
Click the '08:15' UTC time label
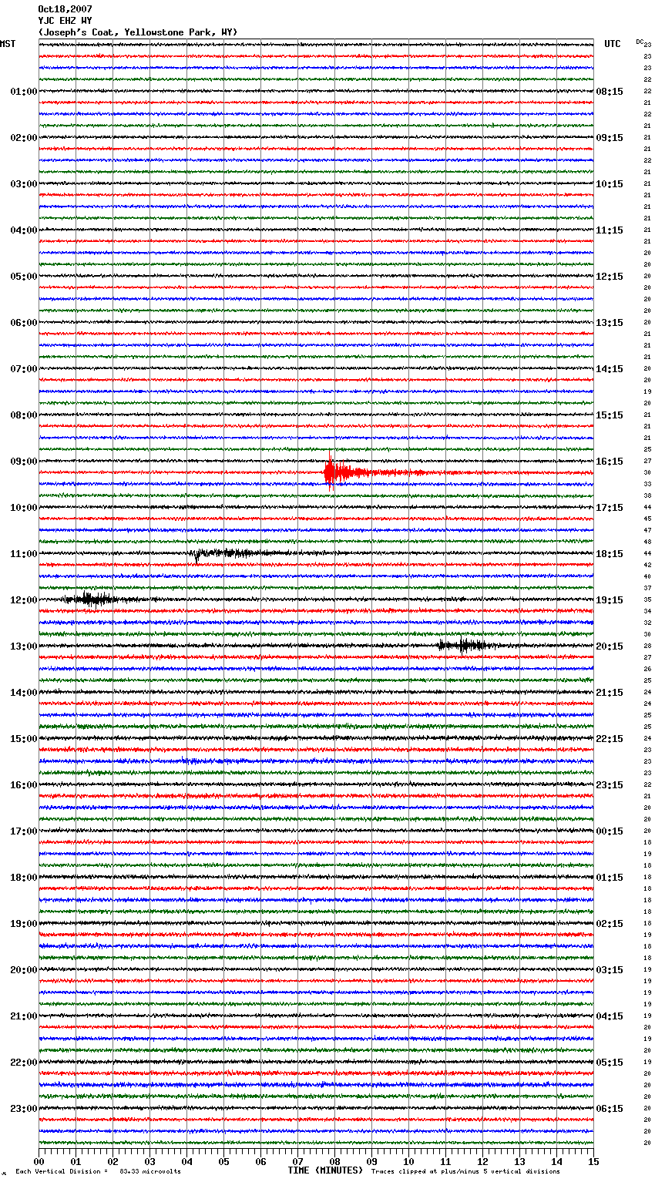[610, 92]
